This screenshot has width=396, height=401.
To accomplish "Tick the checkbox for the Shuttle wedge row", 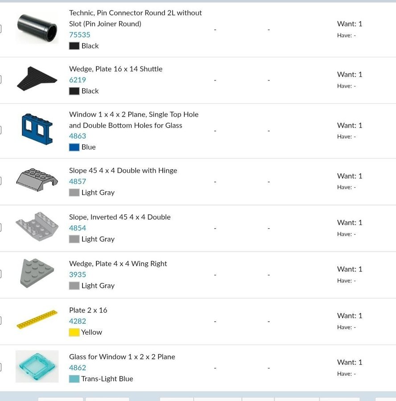I will [0, 80].
